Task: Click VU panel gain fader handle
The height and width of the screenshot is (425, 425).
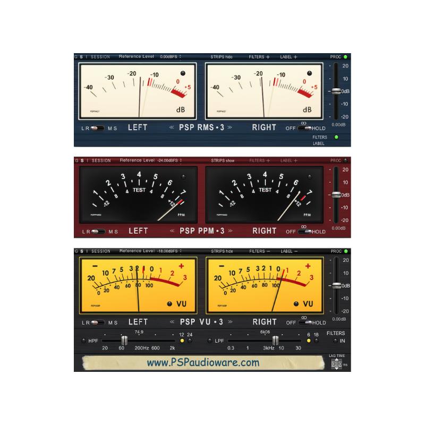Action: tap(337, 285)
